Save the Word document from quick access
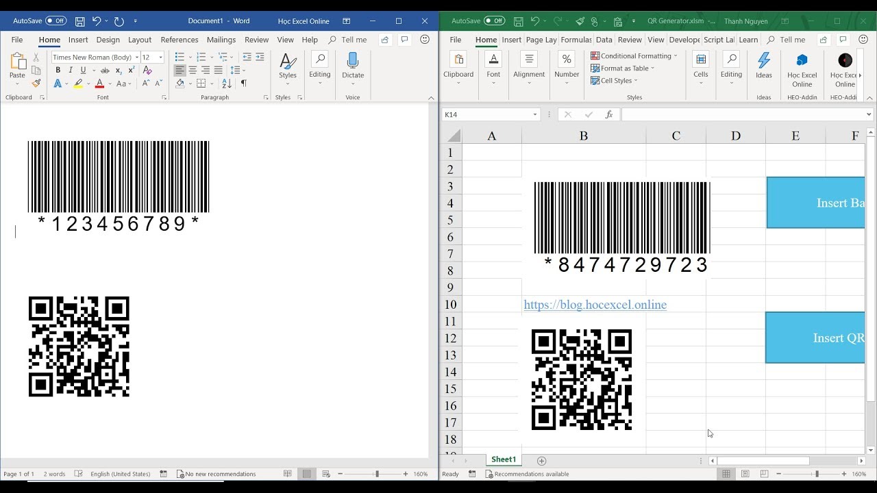877x493 pixels. (79, 21)
